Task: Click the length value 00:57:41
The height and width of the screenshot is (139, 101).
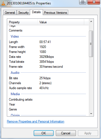Action: pyautogui.click(x=45, y=42)
